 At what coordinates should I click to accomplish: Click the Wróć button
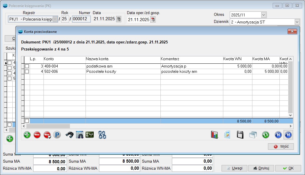coord(281,147)
